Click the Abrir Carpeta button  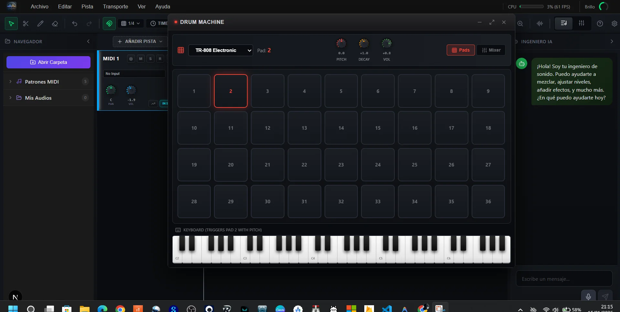pyautogui.click(x=48, y=62)
